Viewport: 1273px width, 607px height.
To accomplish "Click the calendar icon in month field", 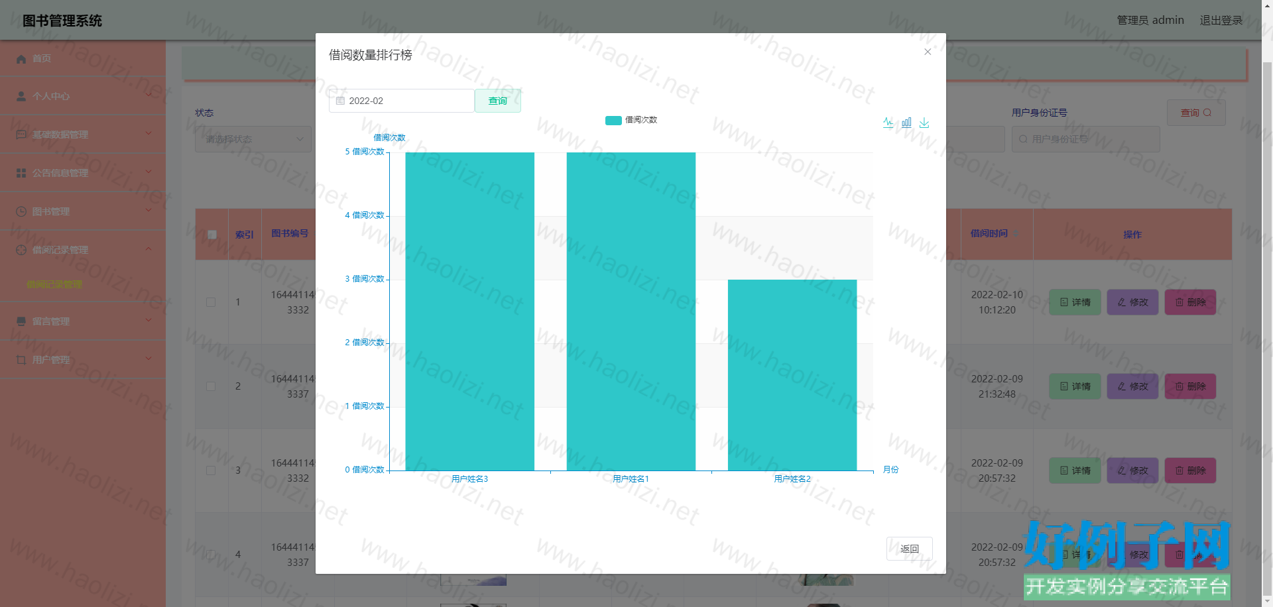I will click(340, 101).
